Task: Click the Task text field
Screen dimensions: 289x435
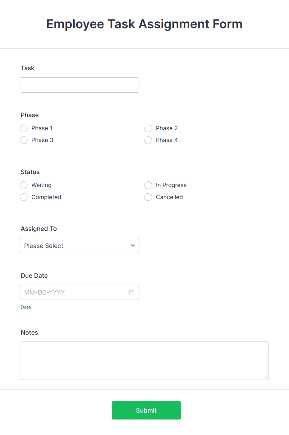Action: 79,85
